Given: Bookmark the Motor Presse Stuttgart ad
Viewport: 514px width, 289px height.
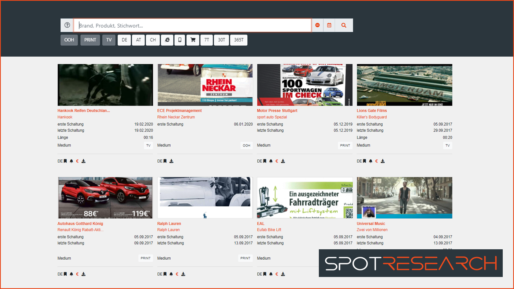Looking at the screenshot, I should [x=265, y=161].
